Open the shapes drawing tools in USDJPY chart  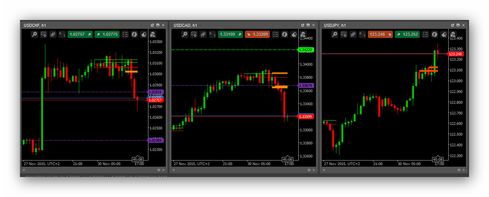(453, 34)
